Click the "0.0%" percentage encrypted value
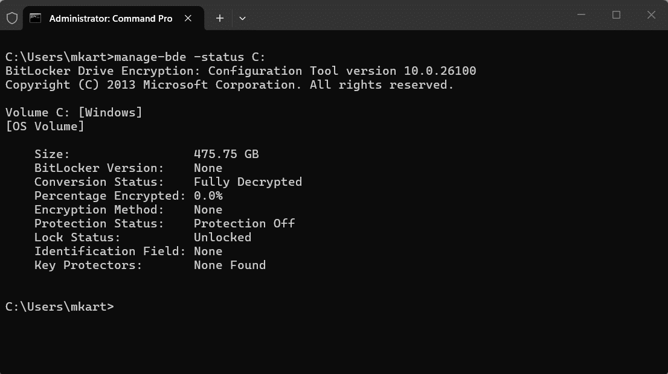The width and height of the screenshot is (668, 374). pyautogui.click(x=208, y=195)
